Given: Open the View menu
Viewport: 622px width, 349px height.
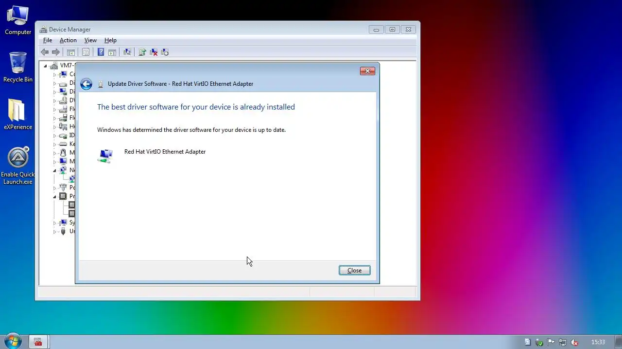Looking at the screenshot, I should tap(90, 40).
